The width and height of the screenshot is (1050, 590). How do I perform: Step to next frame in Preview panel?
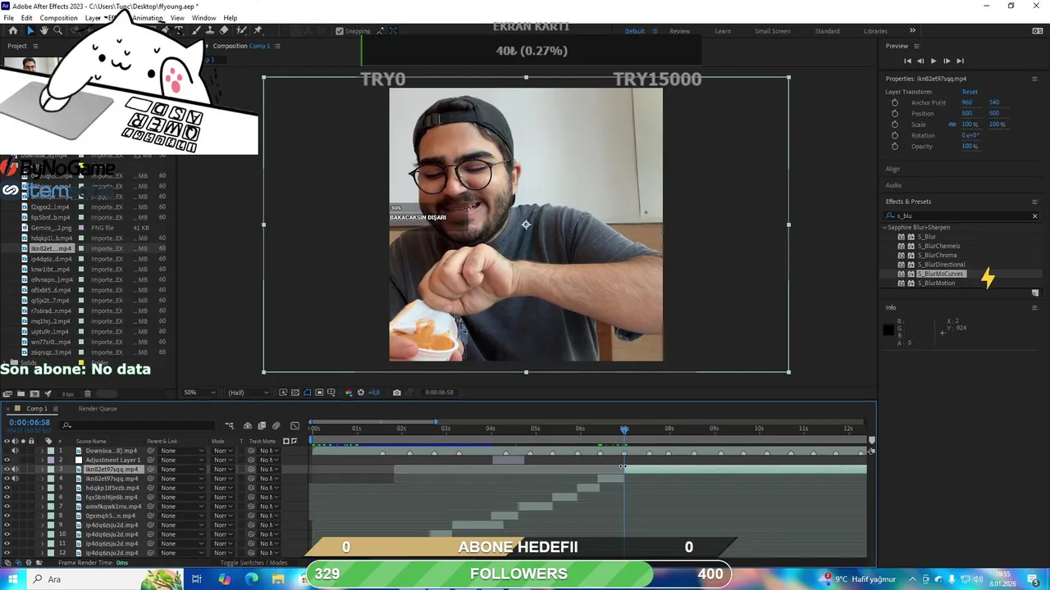coord(947,61)
